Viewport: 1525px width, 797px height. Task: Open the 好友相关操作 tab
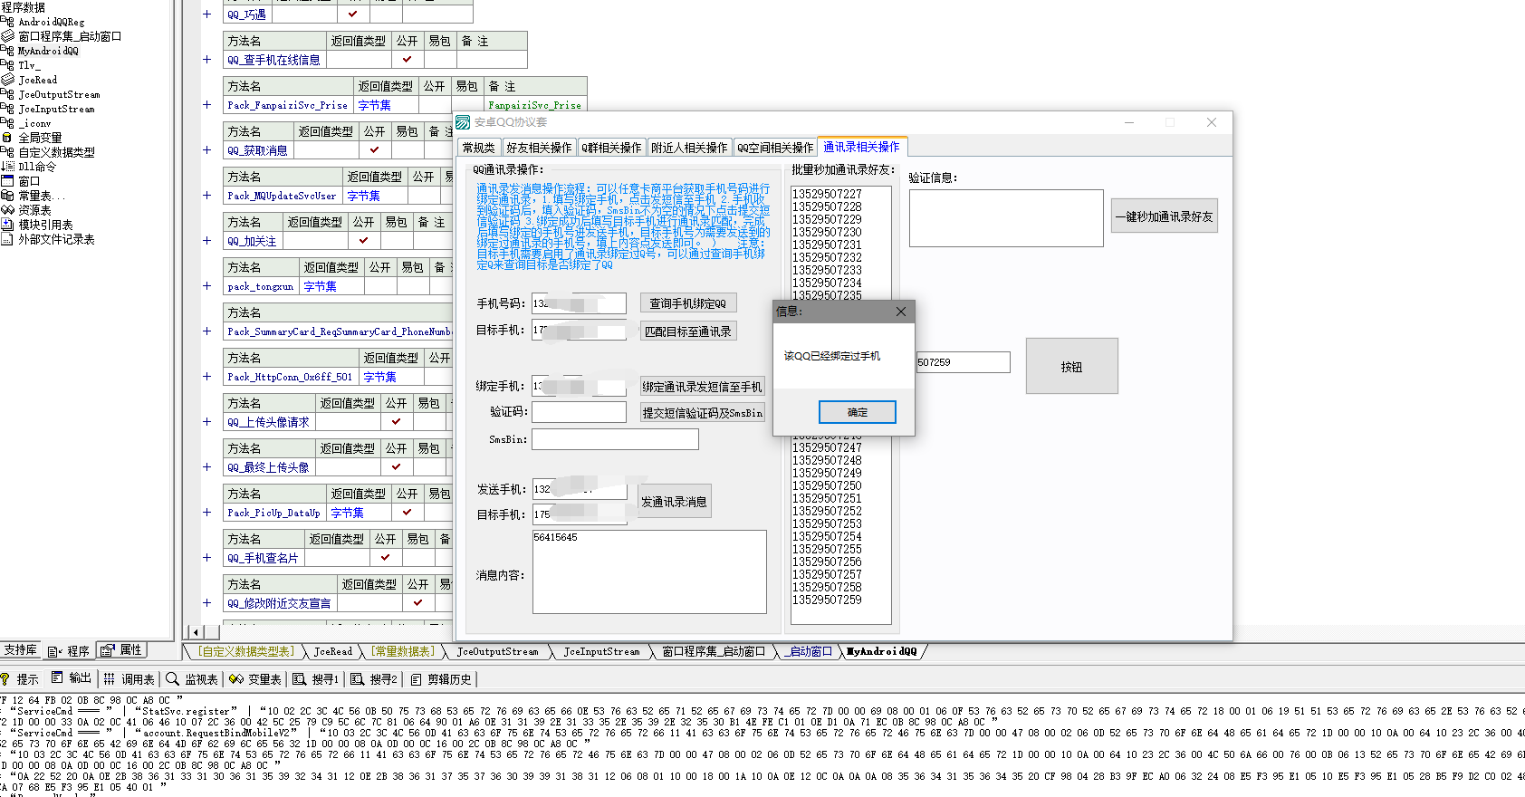(539, 148)
